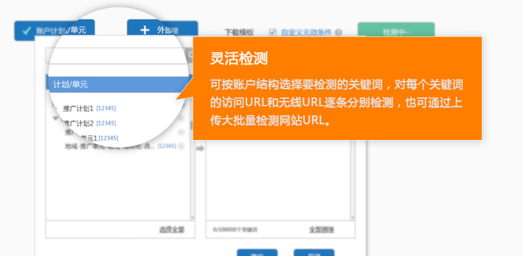This screenshot has width=523, height=256.
Task: Click the green 检测中 button
Action: pyautogui.click(x=396, y=32)
